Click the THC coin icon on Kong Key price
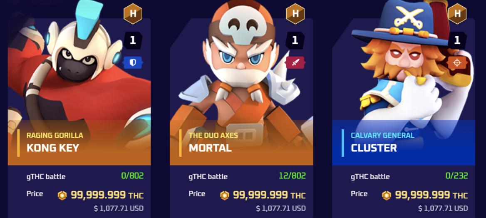 pos(62,196)
